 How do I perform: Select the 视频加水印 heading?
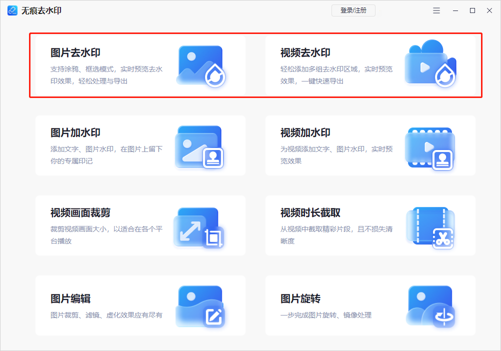[305, 132]
